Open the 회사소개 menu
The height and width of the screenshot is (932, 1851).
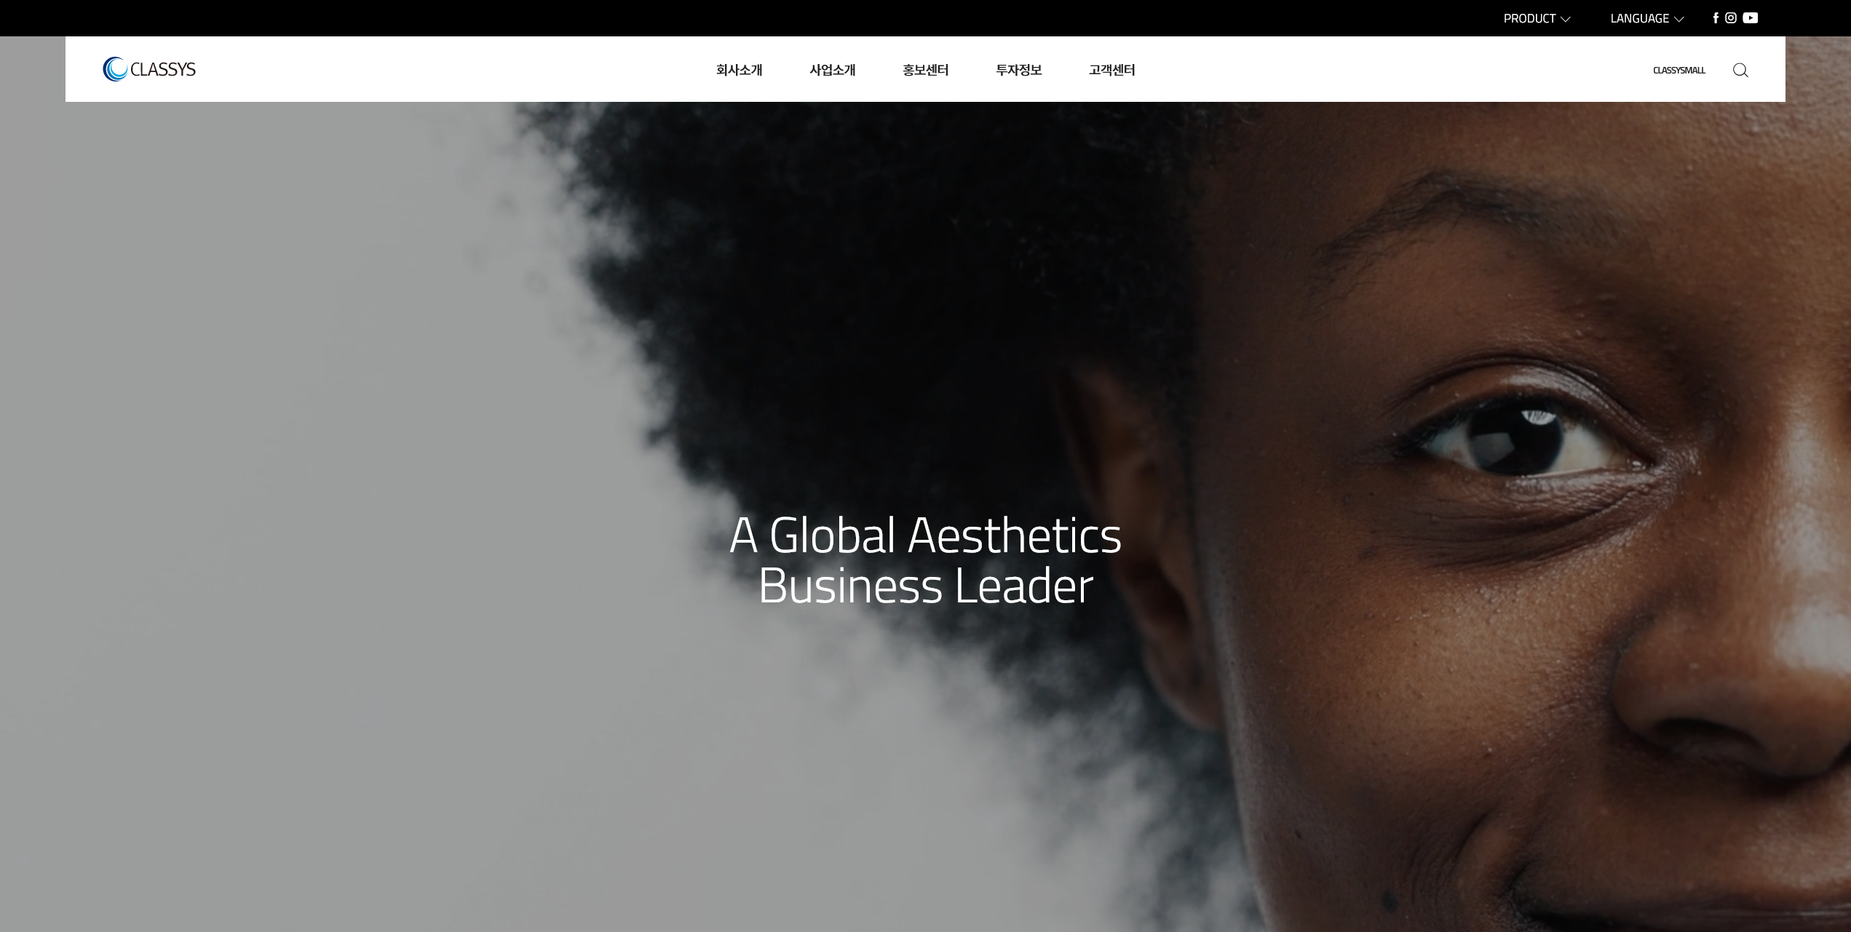coord(739,70)
